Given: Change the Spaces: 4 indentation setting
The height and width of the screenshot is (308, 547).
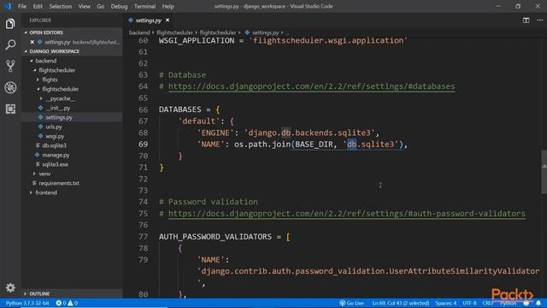Looking at the screenshot, I should (x=446, y=303).
